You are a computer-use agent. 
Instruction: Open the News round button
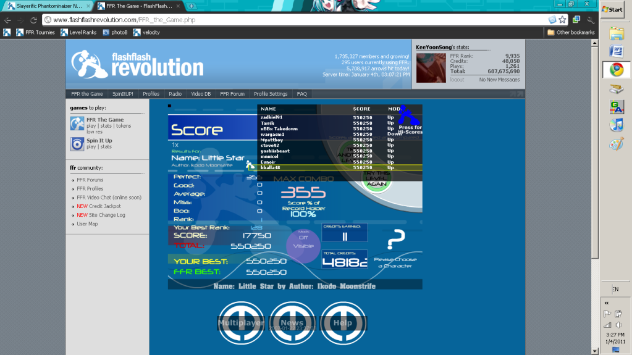(x=292, y=322)
